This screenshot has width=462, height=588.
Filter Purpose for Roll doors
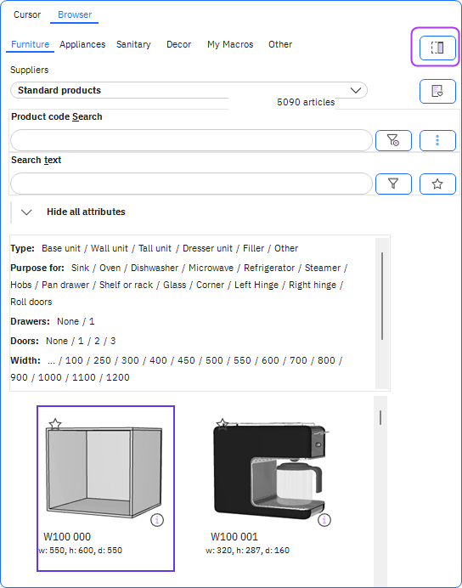pyautogui.click(x=31, y=302)
